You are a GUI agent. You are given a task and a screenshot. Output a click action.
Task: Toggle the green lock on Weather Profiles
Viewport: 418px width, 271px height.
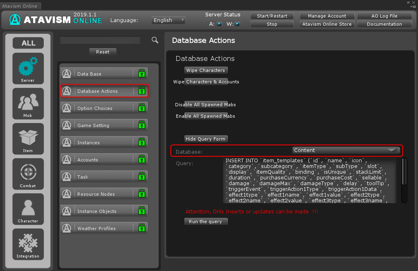point(141,228)
